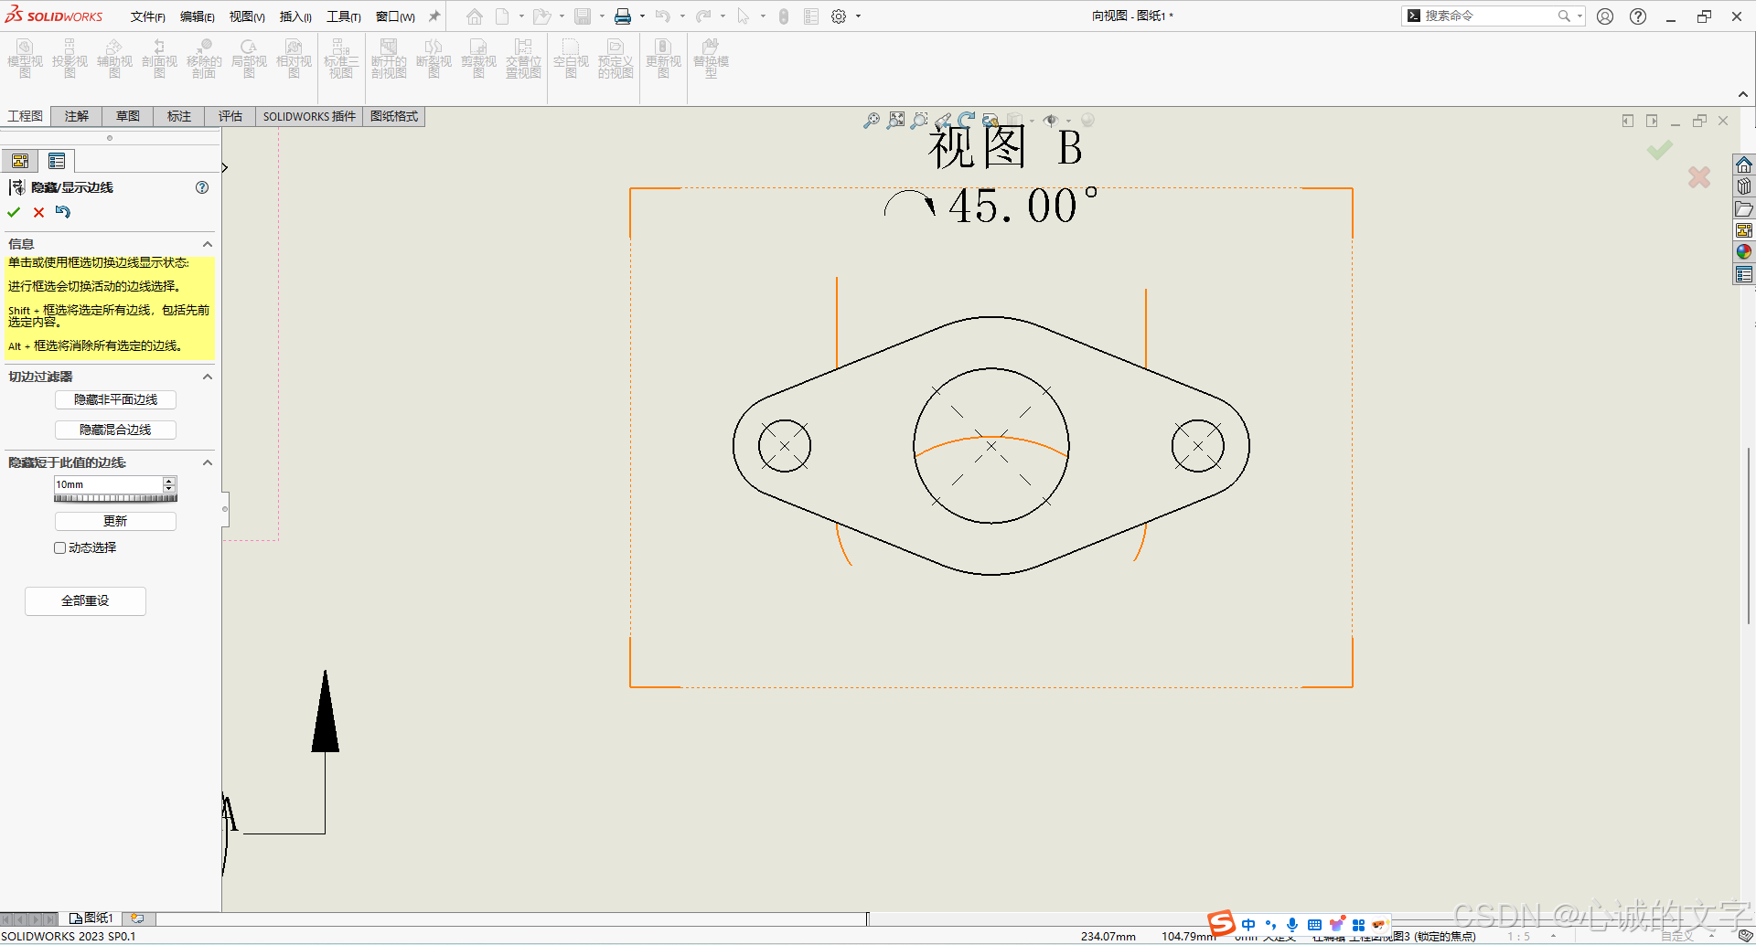
Task: Switch to FeatureManager design tree panel tab
Action: pos(20,162)
